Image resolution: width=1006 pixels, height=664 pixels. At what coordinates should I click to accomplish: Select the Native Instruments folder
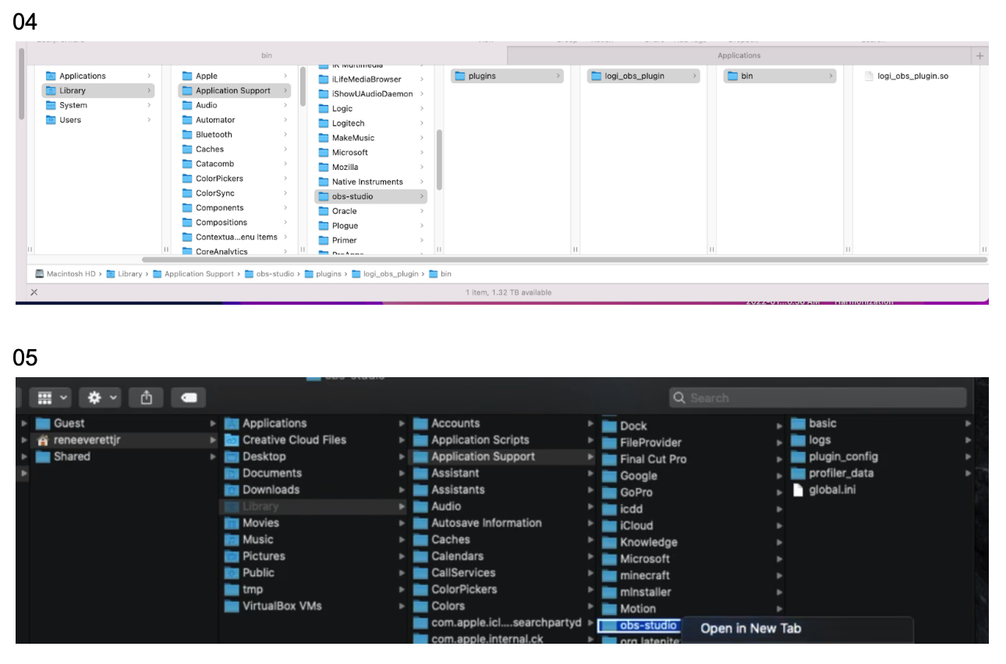click(x=370, y=182)
